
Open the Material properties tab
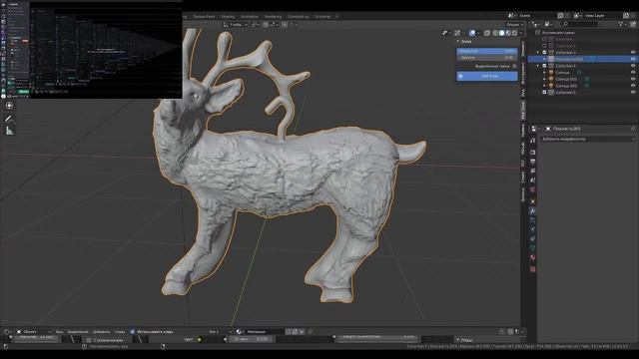coord(532,257)
